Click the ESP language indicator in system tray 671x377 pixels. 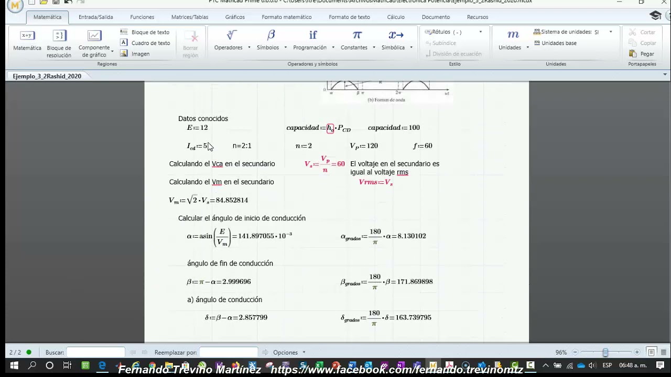(x=607, y=365)
